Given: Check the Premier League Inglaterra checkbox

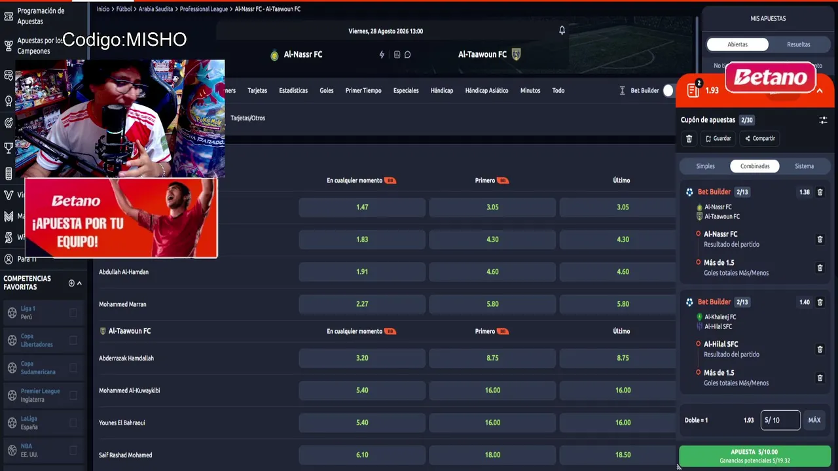Looking at the screenshot, I should coord(73,395).
